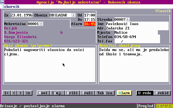Cancel with the Prekid button

(162, 93)
